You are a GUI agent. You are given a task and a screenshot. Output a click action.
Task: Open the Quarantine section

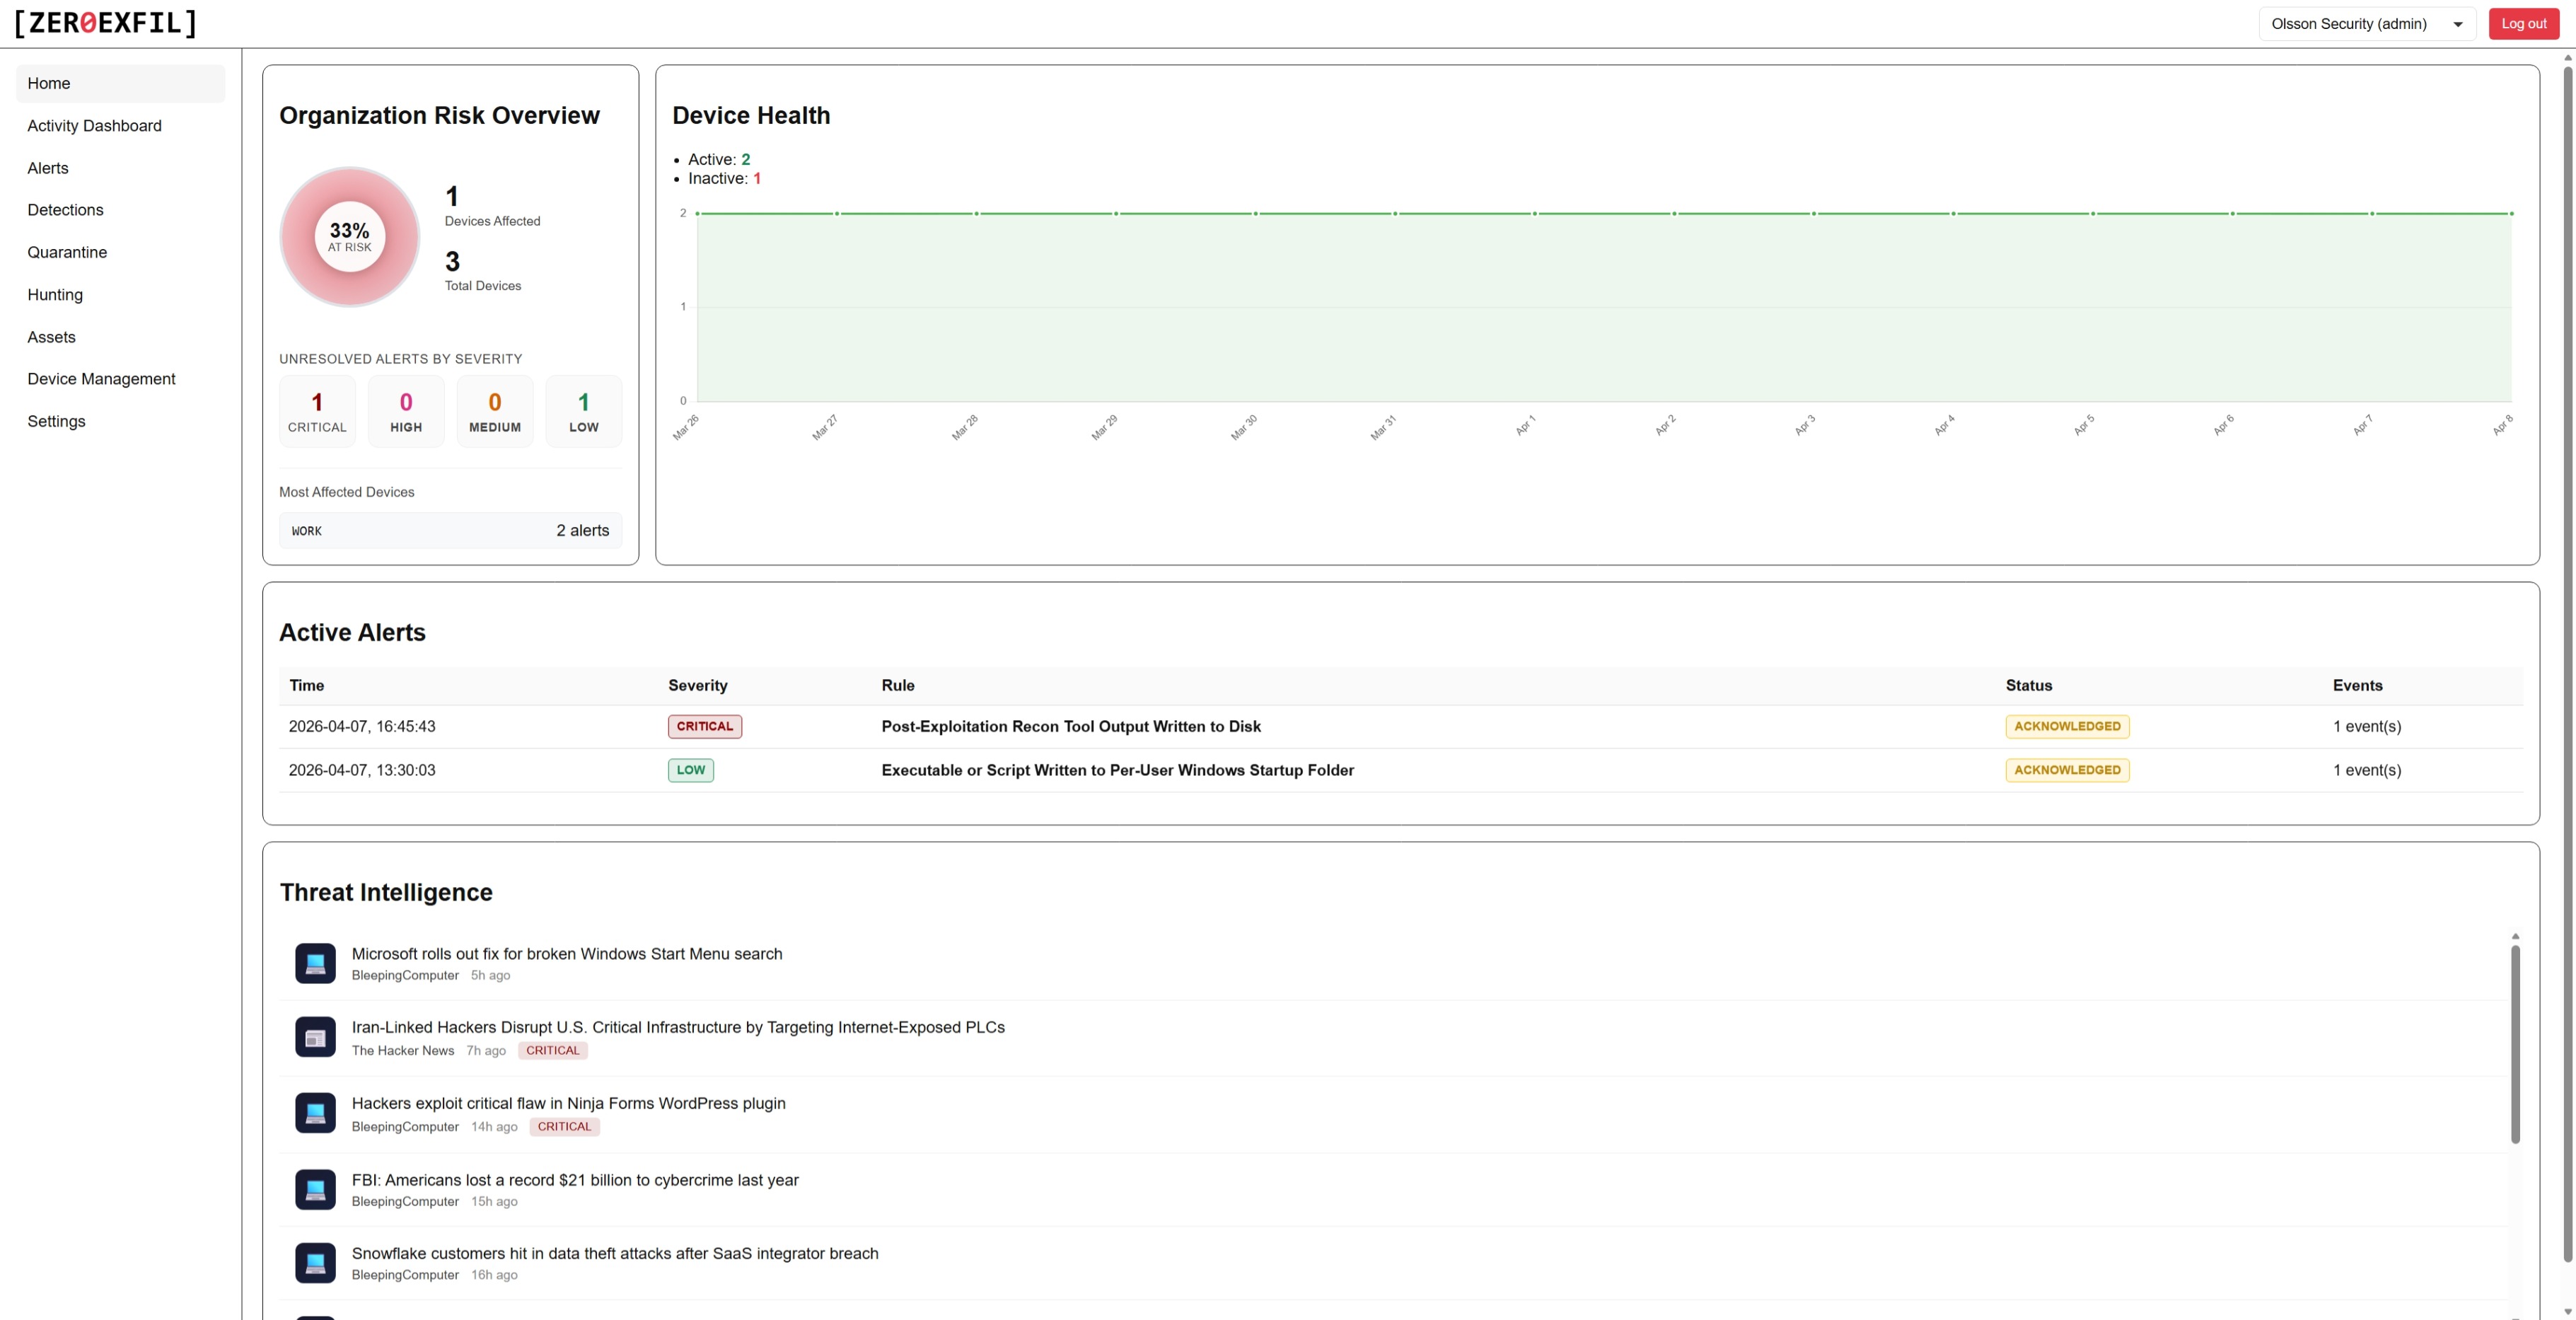point(67,252)
